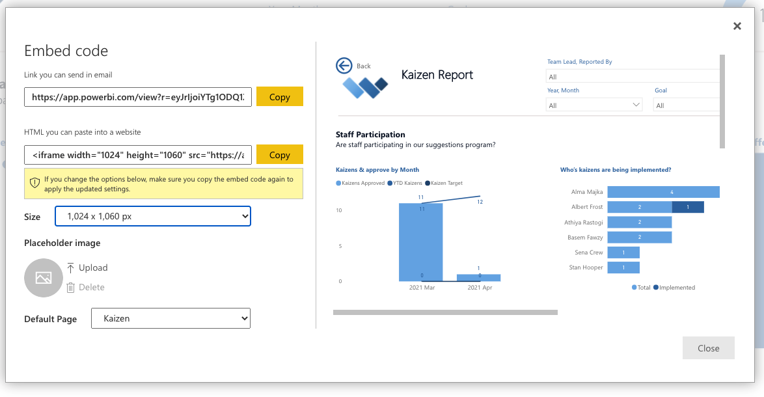This screenshot has width=764, height=397.
Task: Click Alma Majka's bar in the implementation chart
Action: [664, 191]
